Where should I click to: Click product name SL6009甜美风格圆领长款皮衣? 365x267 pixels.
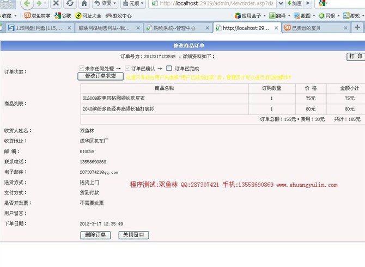(x=114, y=98)
